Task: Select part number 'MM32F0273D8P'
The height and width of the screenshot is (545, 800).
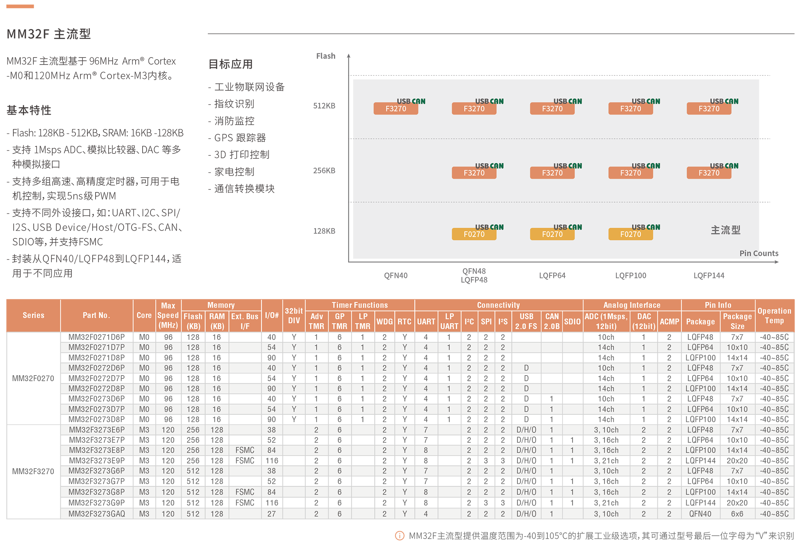Action: 96,419
